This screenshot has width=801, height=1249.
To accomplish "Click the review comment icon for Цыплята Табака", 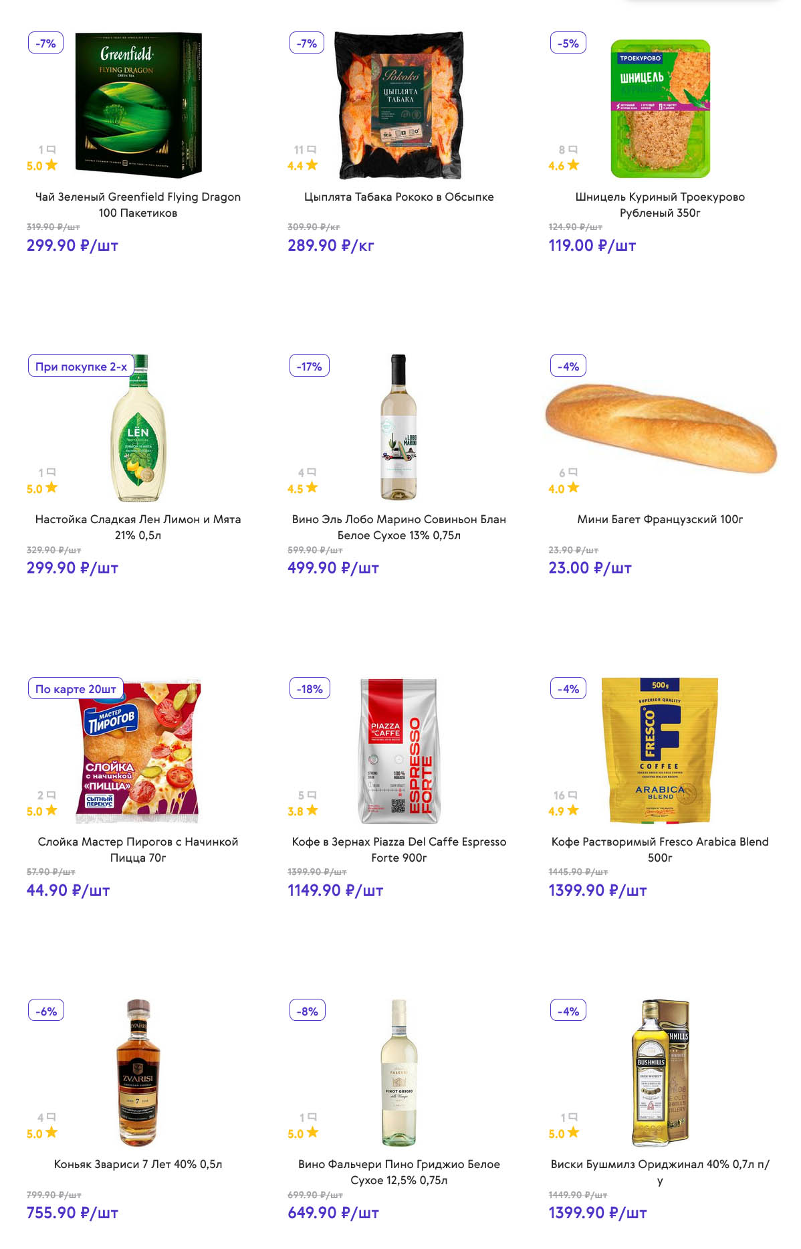I will (312, 149).
